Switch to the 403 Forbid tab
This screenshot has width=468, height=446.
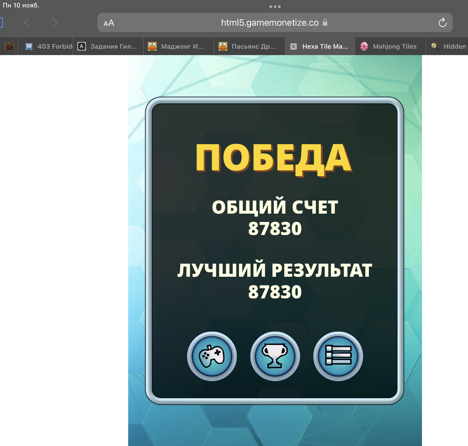[x=48, y=47]
